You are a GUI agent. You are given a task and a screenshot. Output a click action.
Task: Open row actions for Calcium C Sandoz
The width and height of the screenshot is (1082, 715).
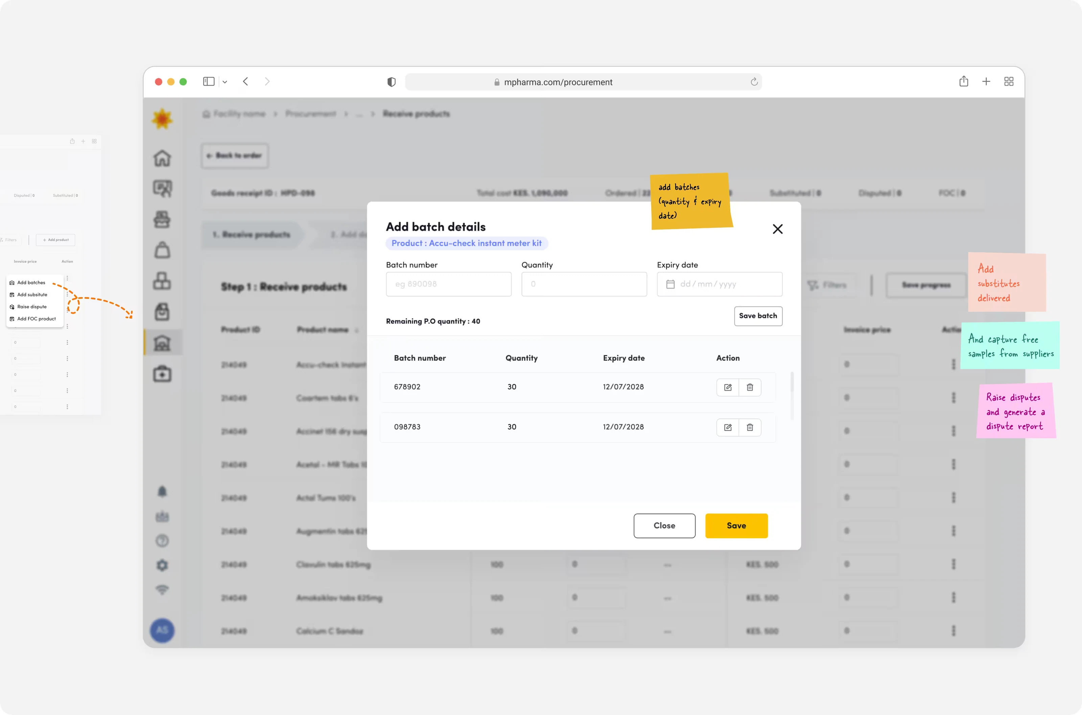coord(954,630)
